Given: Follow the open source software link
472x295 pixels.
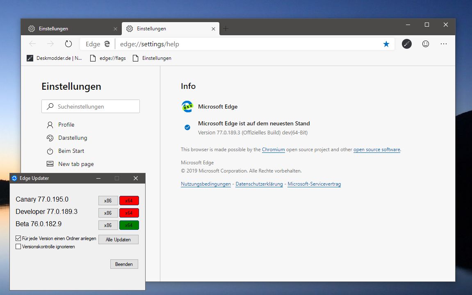Looking at the screenshot, I should point(377,150).
